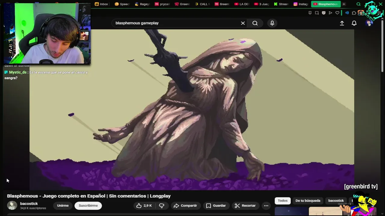Click the Guardar save button

(x=216, y=205)
